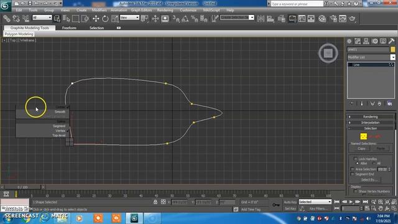398x224 pixels.
Task: Enable Lock Handles checkbox
Action: coord(355,159)
